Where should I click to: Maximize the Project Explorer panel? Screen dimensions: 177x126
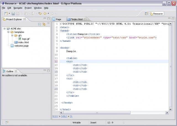49,19
